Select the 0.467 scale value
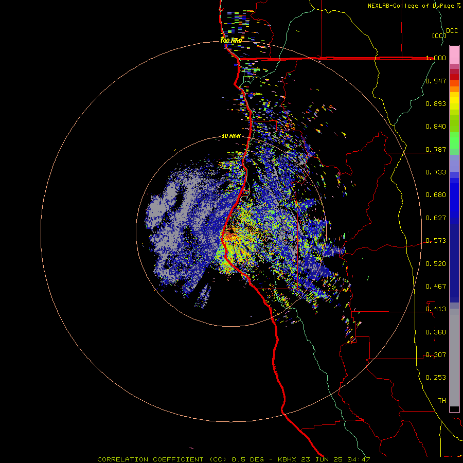Screen dimensions: 463x463 tap(436, 287)
